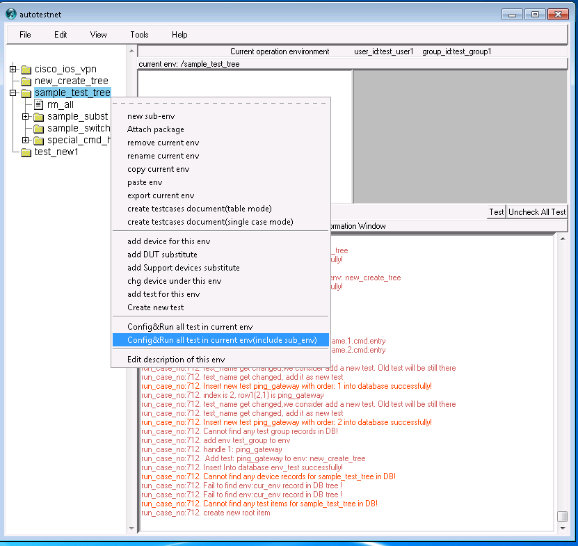
Task: Click the special_cmd_h folder icon
Action: pyautogui.click(x=39, y=140)
